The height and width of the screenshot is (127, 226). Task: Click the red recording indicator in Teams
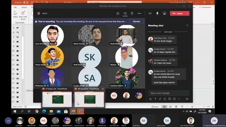point(38,13)
